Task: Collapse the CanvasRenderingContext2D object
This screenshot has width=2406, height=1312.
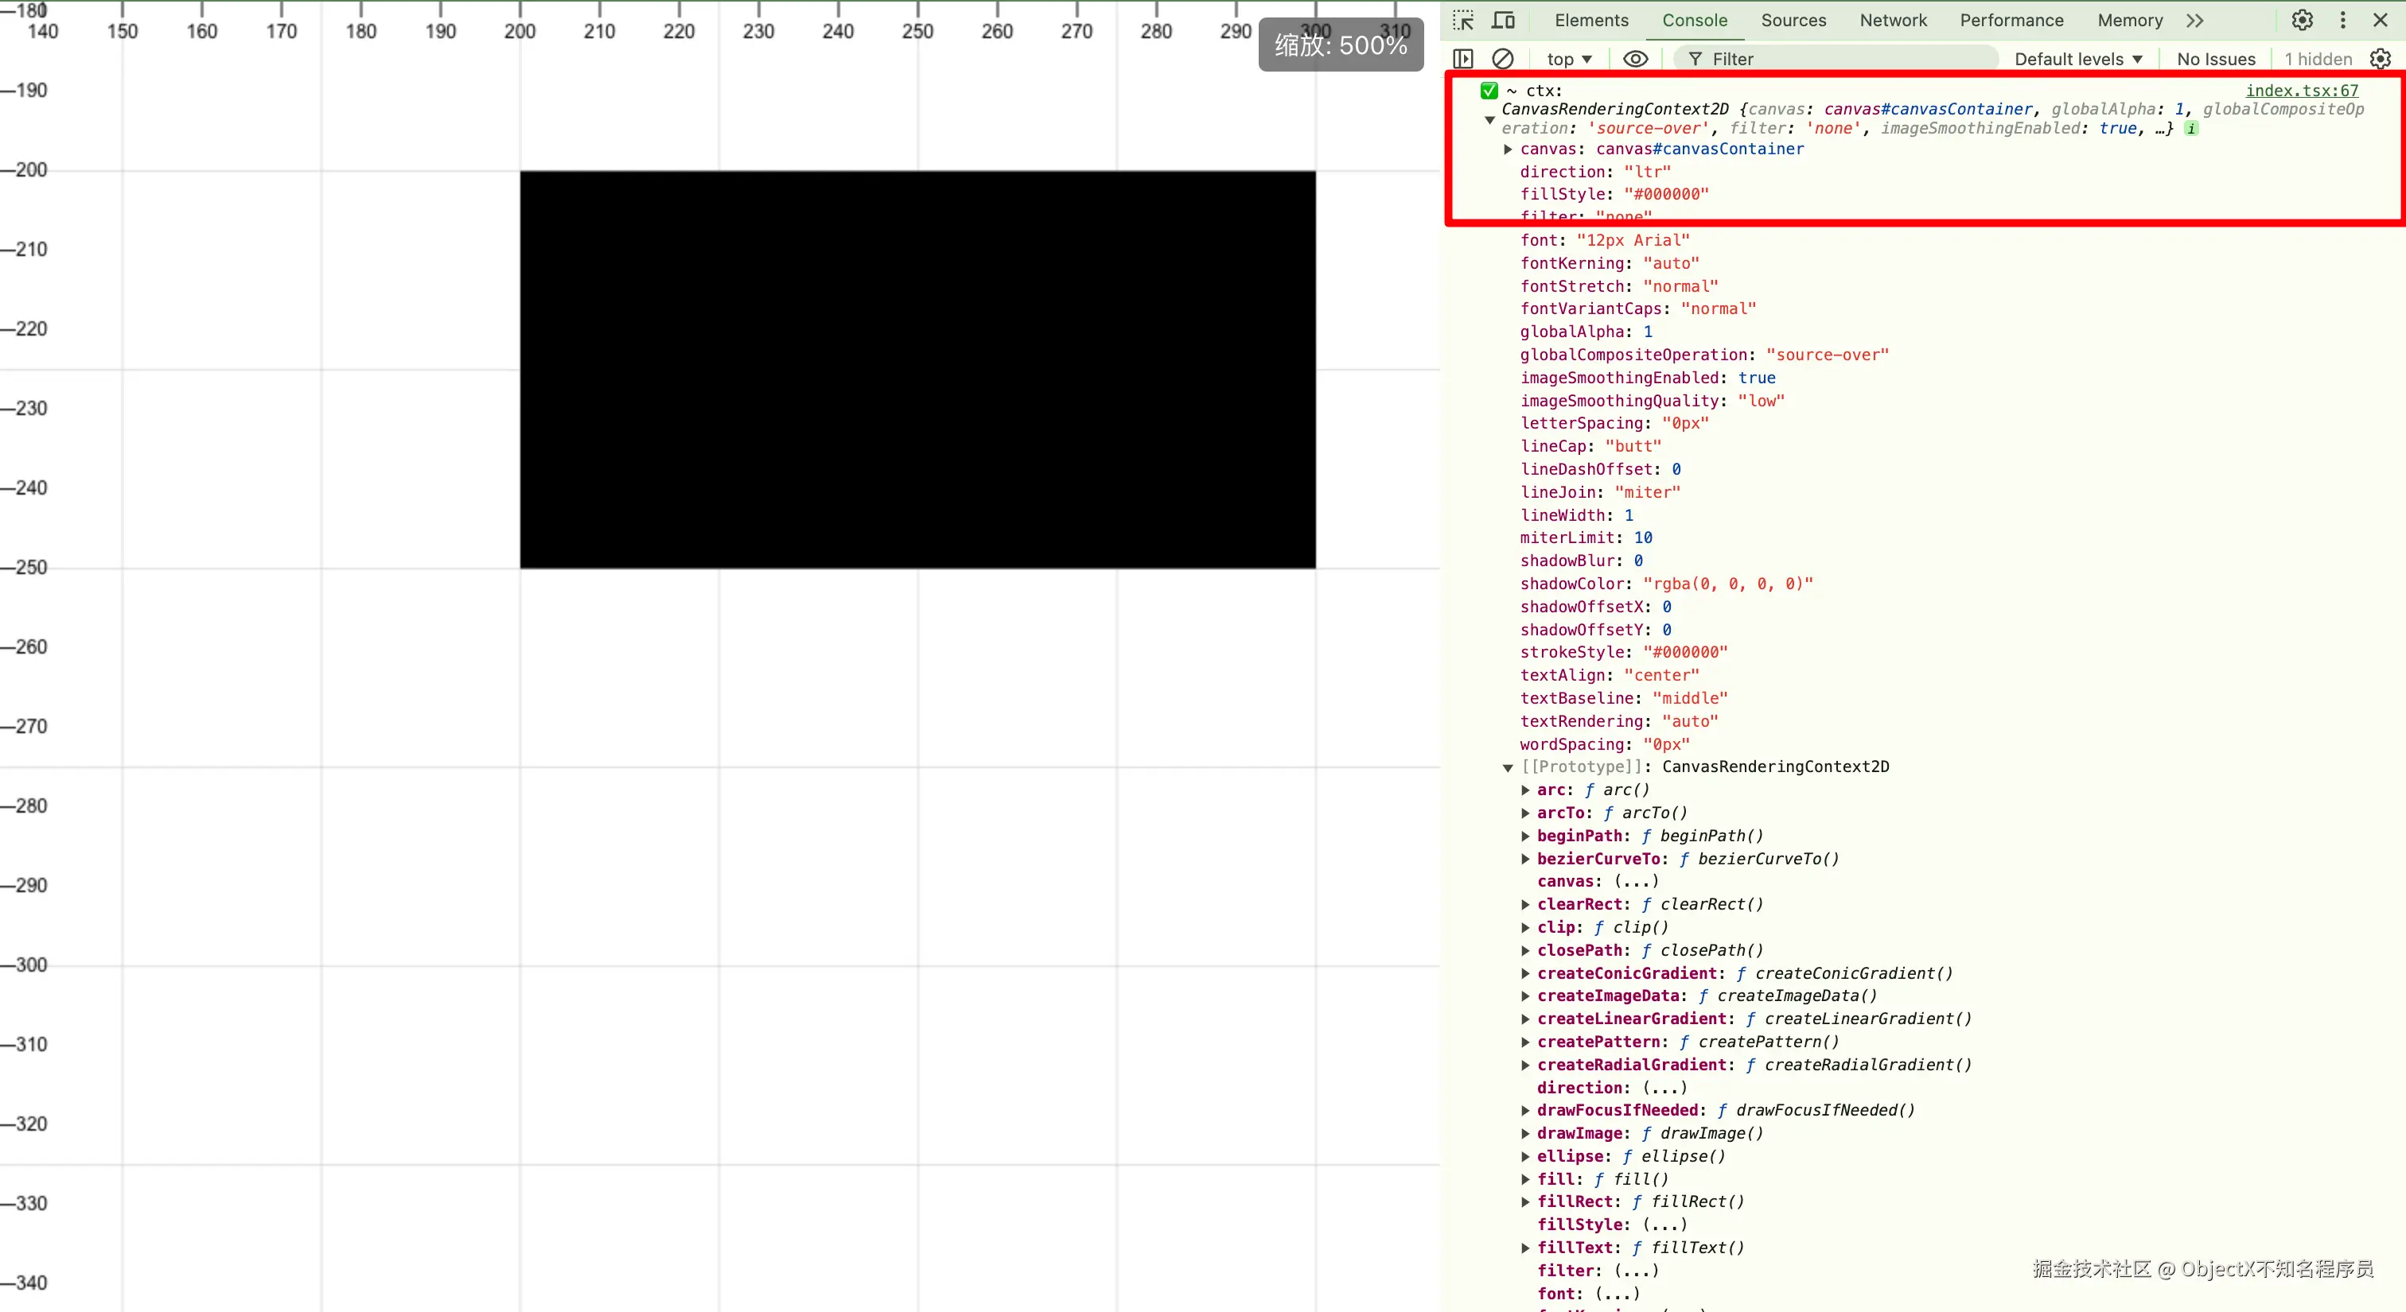Action: tap(1489, 119)
